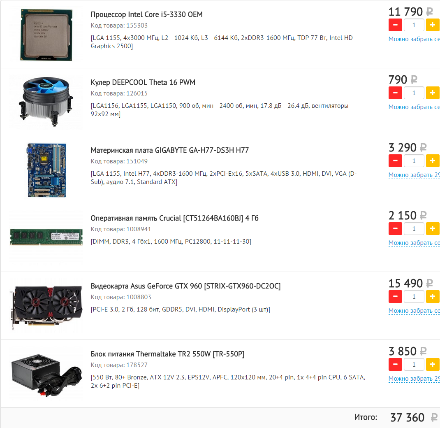View the GIGABYTE motherboard product image
This screenshot has width=440, height=428.
point(46,170)
